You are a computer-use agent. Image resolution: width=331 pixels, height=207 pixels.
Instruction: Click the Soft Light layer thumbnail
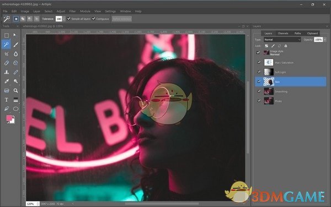pos(269,72)
